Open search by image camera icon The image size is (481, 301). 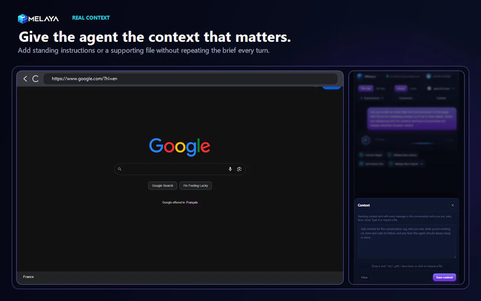pos(239,169)
